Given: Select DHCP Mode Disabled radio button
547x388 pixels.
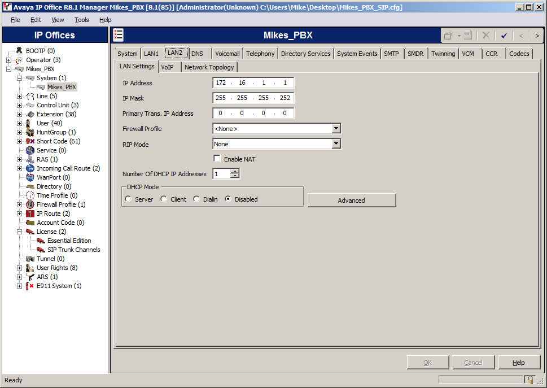Looking at the screenshot, I should click(x=228, y=199).
